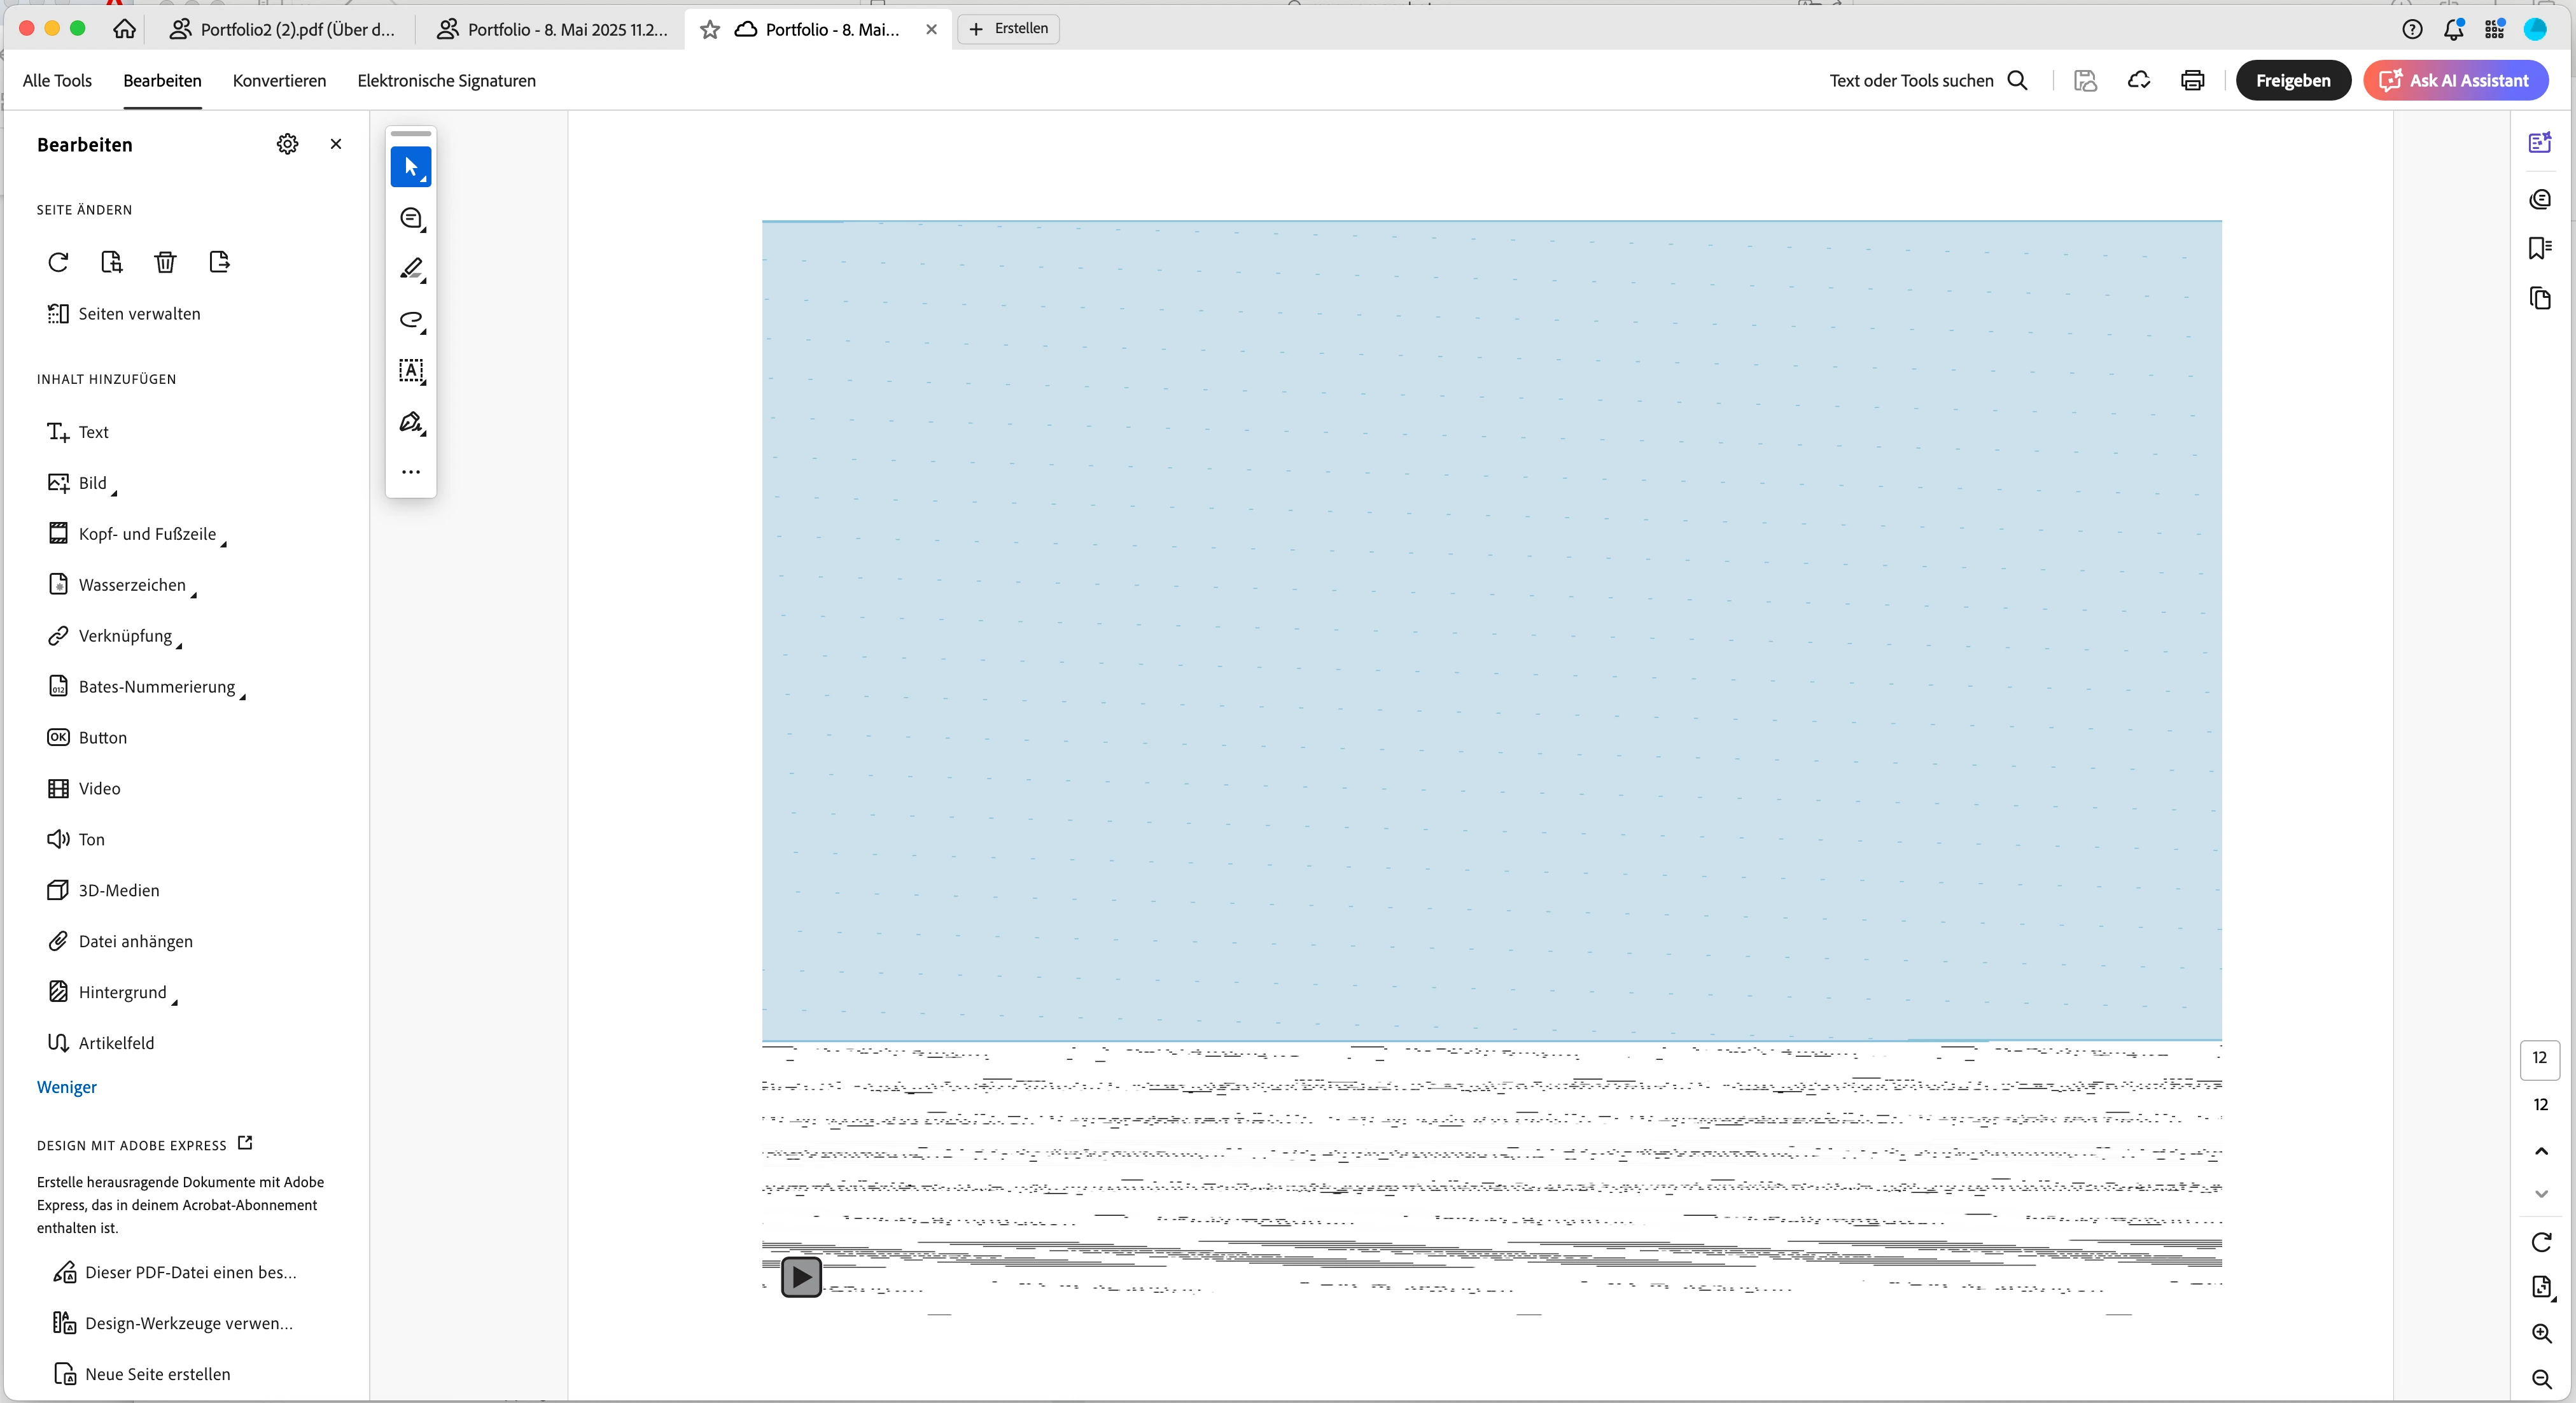The width and height of the screenshot is (2576, 1403).
Task: Expand the Kopf- und Fußzeile options
Action: coord(147,534)
